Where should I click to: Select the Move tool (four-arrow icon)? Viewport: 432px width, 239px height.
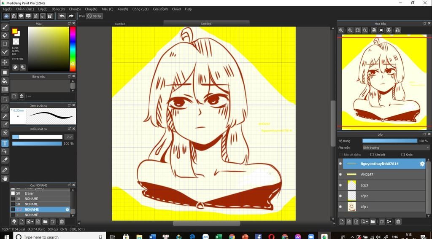5,62
